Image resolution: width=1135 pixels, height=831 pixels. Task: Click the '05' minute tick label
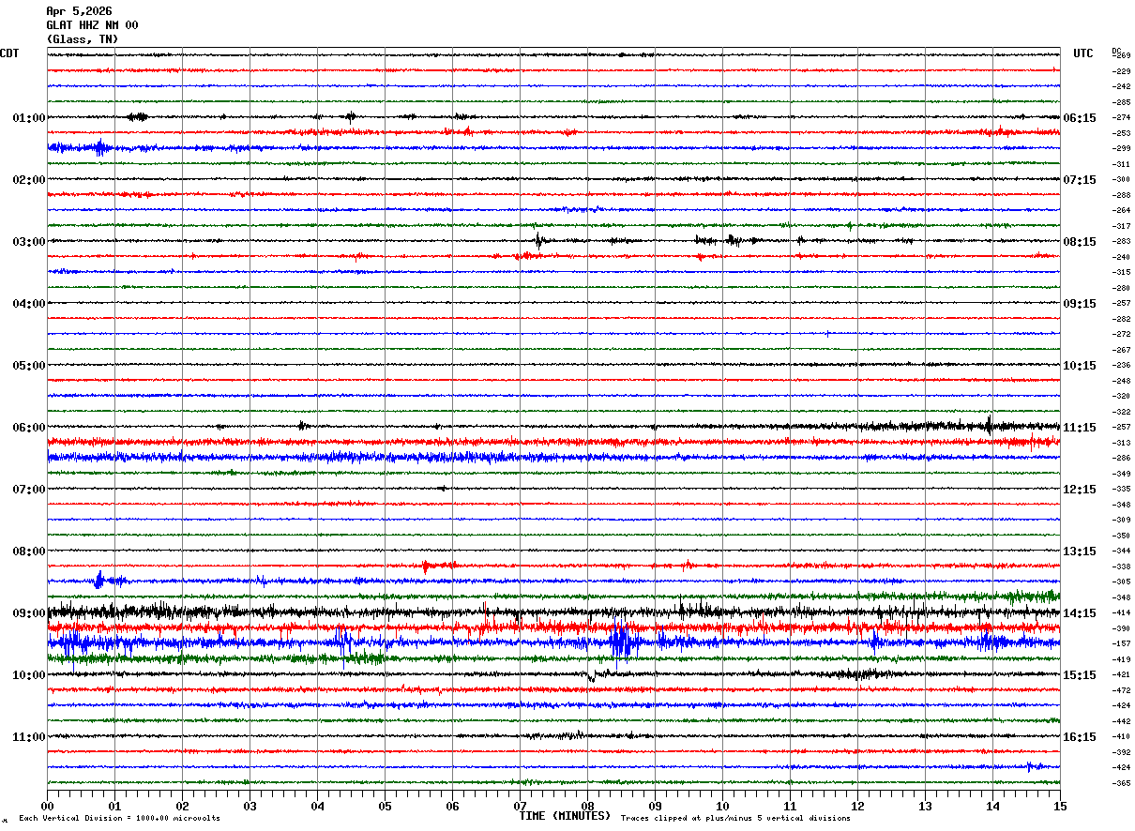tap(385, 806)
